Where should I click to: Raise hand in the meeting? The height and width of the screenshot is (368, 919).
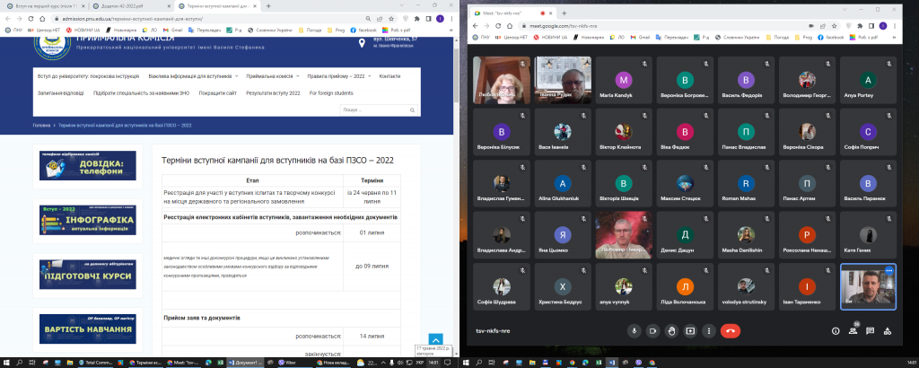671,330
